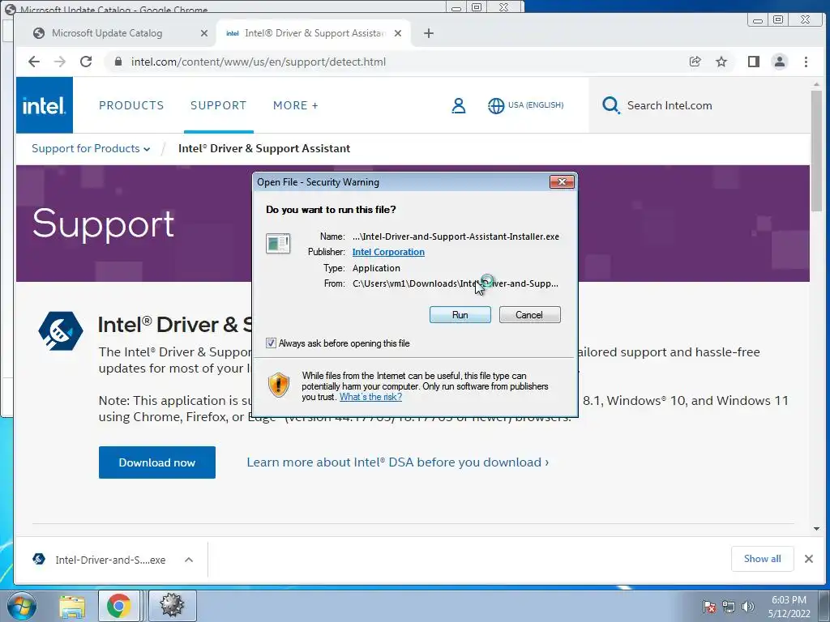830x622 pixels.
Task: Click the Intel sign-in user icon
Action: (x=459, y=106)
